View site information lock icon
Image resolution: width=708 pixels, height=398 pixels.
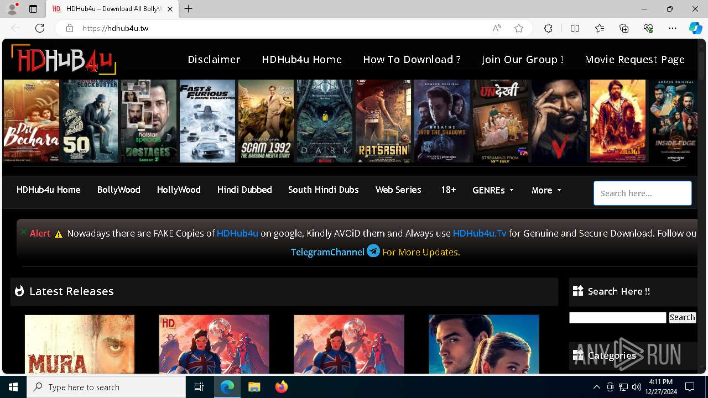click(x=70, y=28)
